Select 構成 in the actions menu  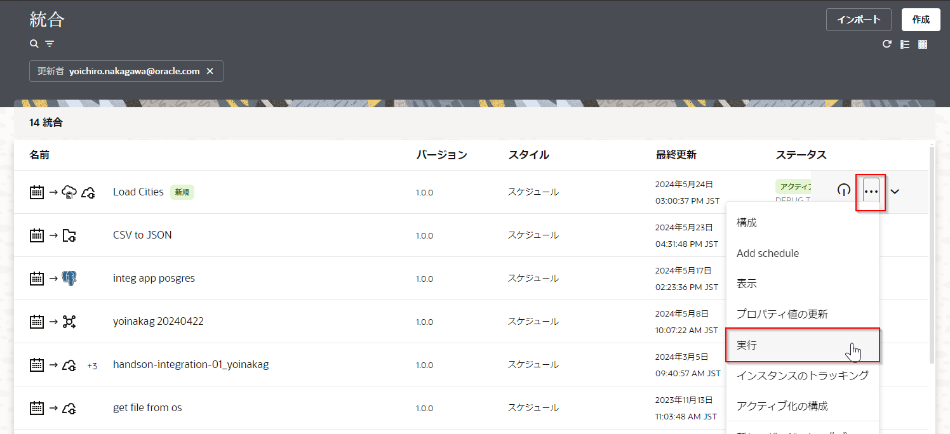click(747, 223)
